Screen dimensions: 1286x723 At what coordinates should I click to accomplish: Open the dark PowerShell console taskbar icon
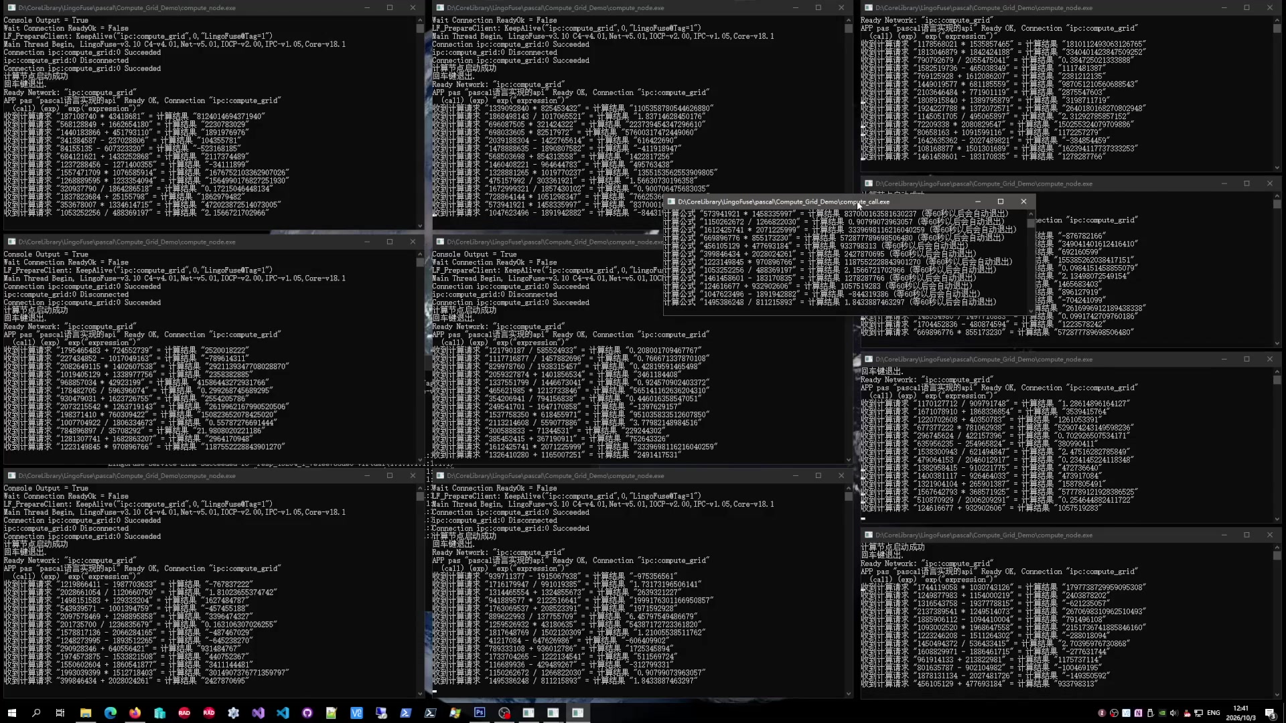430,713
